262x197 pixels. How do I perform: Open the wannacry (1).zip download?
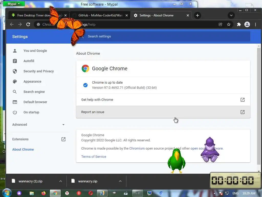coord(30,181)
